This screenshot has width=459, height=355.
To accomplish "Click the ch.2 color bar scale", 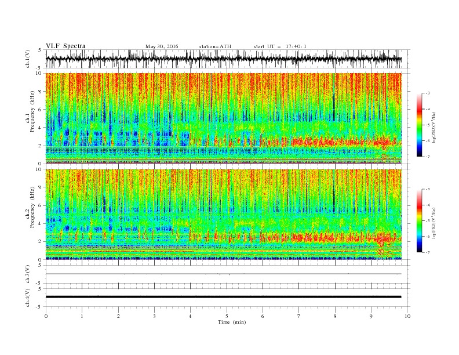I will 419,220.
